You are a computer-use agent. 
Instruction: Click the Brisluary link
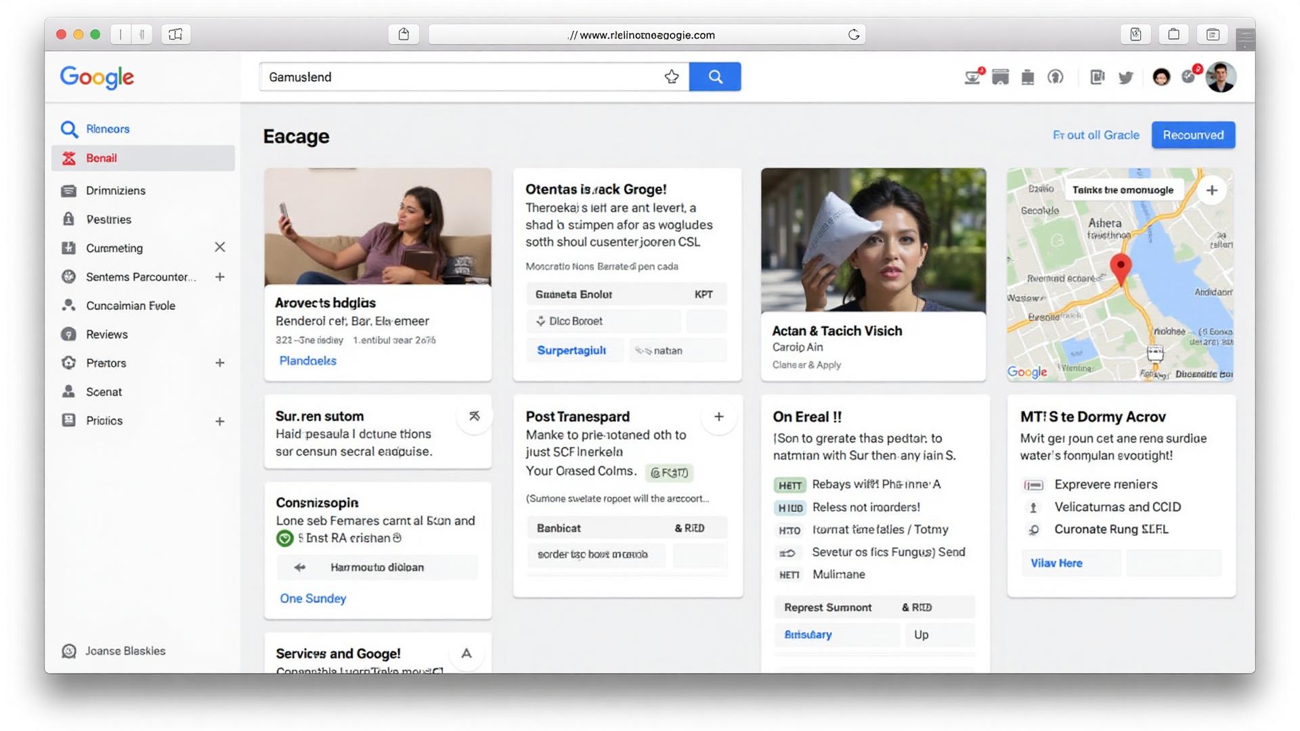[808, 634]
